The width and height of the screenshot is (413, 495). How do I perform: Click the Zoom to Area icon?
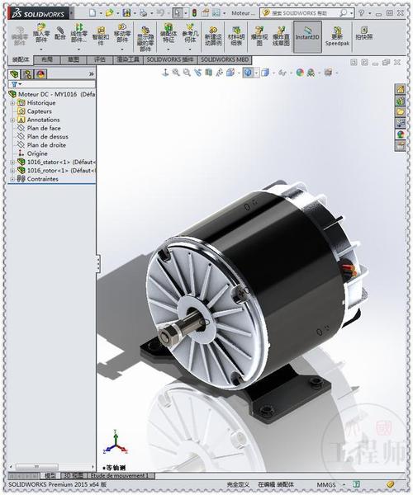[187, 73]
